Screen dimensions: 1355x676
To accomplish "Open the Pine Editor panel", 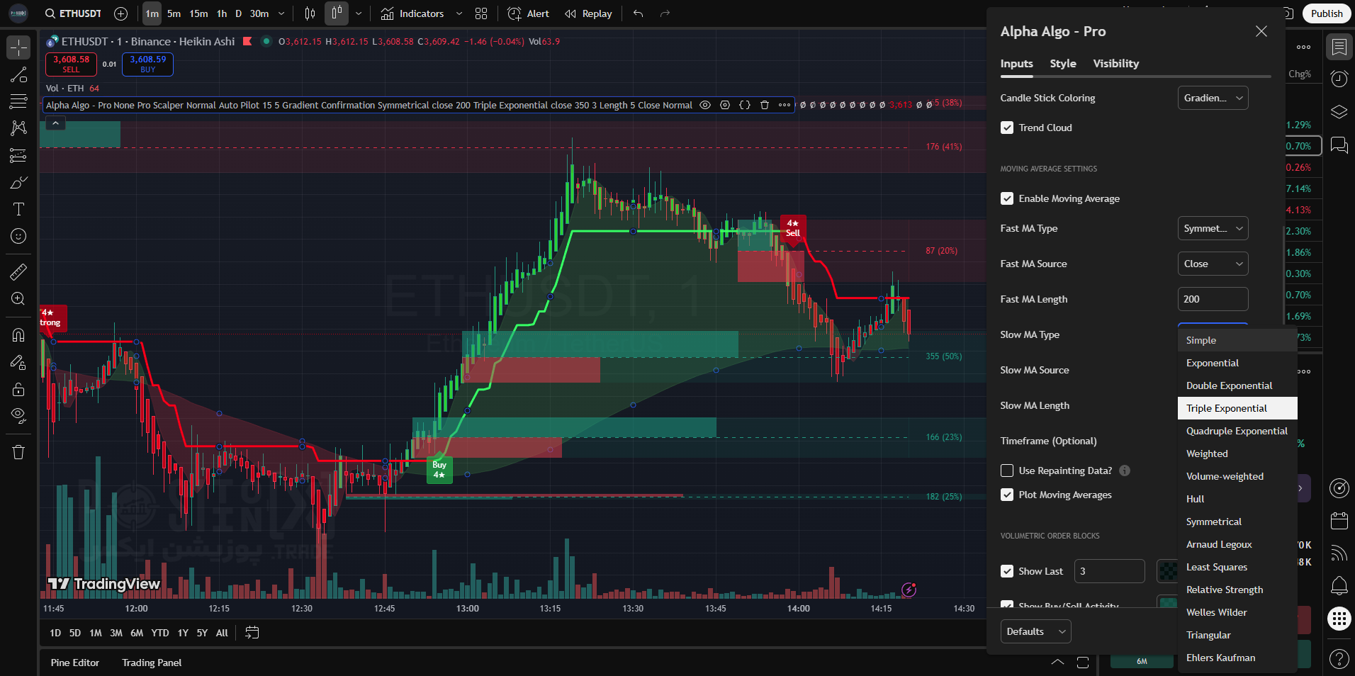I will coord(75,663).
